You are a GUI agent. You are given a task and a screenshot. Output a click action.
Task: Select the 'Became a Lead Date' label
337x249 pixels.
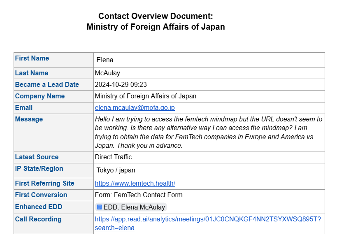[x=47, y=85]
